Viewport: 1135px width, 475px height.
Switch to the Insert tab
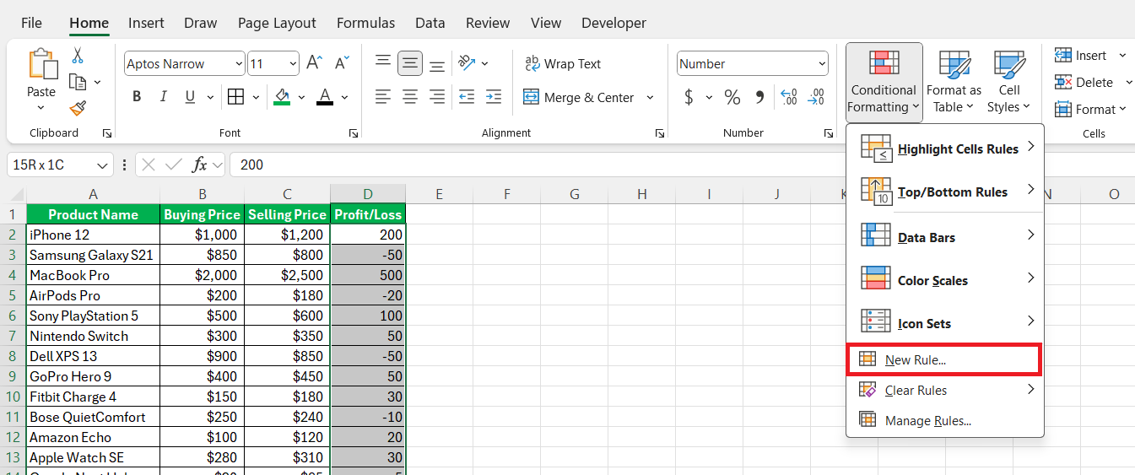tap(146, 23)
